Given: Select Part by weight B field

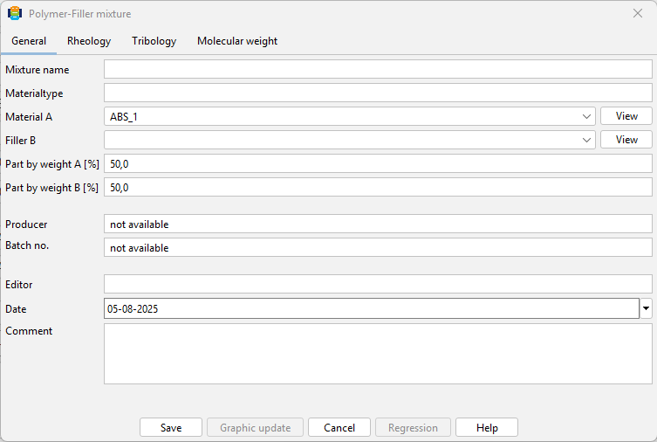Looking at the screenshot, I should (x=378, y=187).
